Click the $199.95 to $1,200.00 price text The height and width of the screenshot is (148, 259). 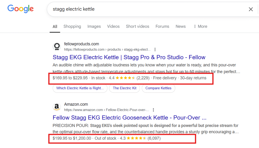72,138
